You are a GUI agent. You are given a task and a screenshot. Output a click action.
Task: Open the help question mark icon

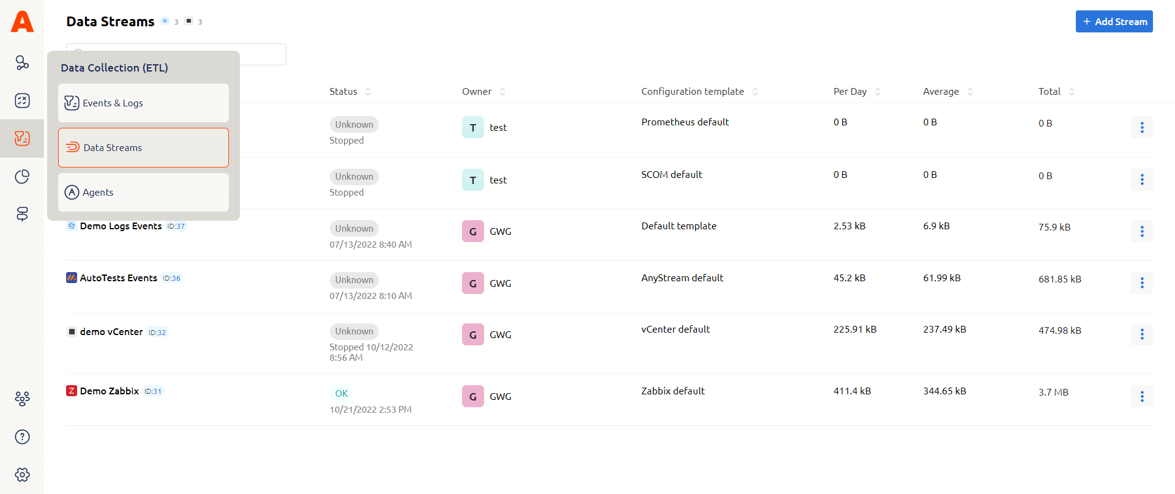coord(22,437)
